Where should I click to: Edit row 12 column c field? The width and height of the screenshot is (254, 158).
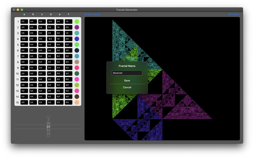tap(42, 85)
